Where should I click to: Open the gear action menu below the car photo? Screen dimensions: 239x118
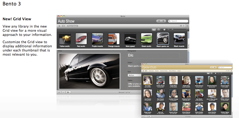click(x=68, y=92)
